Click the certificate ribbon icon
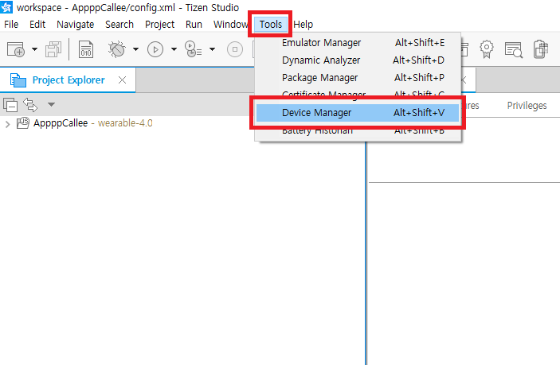Image resolution: width=560 pixels, height=365 pixels. point(487,49)
